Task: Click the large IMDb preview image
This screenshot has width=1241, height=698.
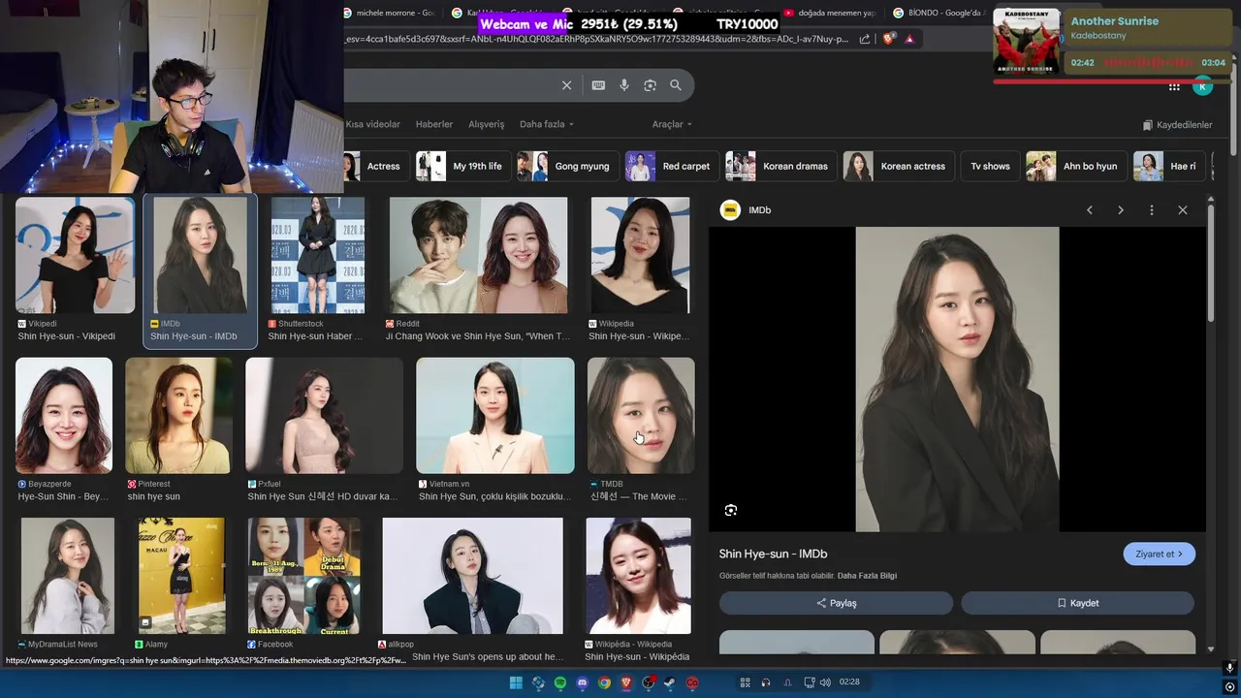Action: (x=957, y=379)
